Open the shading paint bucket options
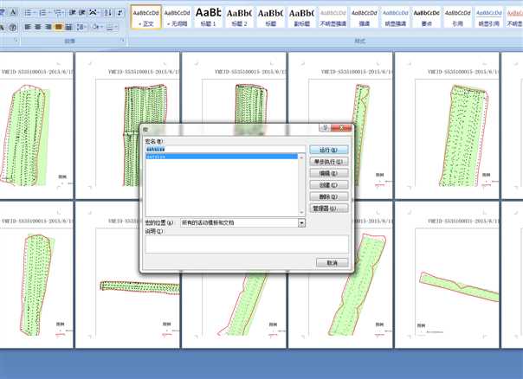The height and width of the screenshot is (379, 523). [x=97, y=27]
